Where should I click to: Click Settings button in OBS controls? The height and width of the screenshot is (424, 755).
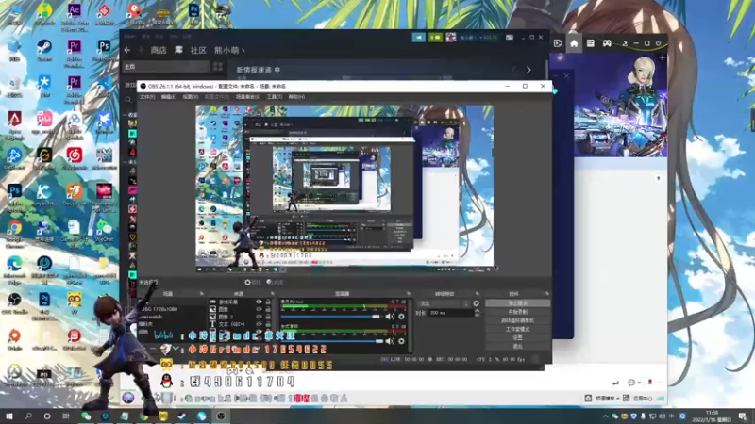pyautogui.click(x=517, y=337)
